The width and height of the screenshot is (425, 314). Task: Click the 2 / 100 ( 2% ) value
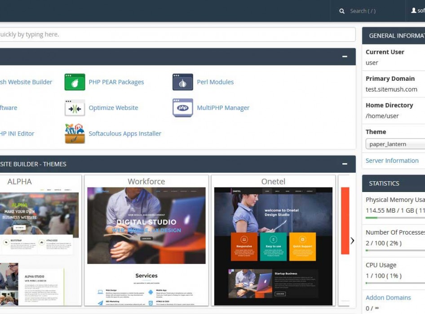point(384,243)
